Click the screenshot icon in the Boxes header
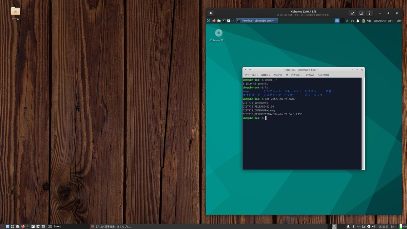The image size is (407, 229). (x=361, y=13)
